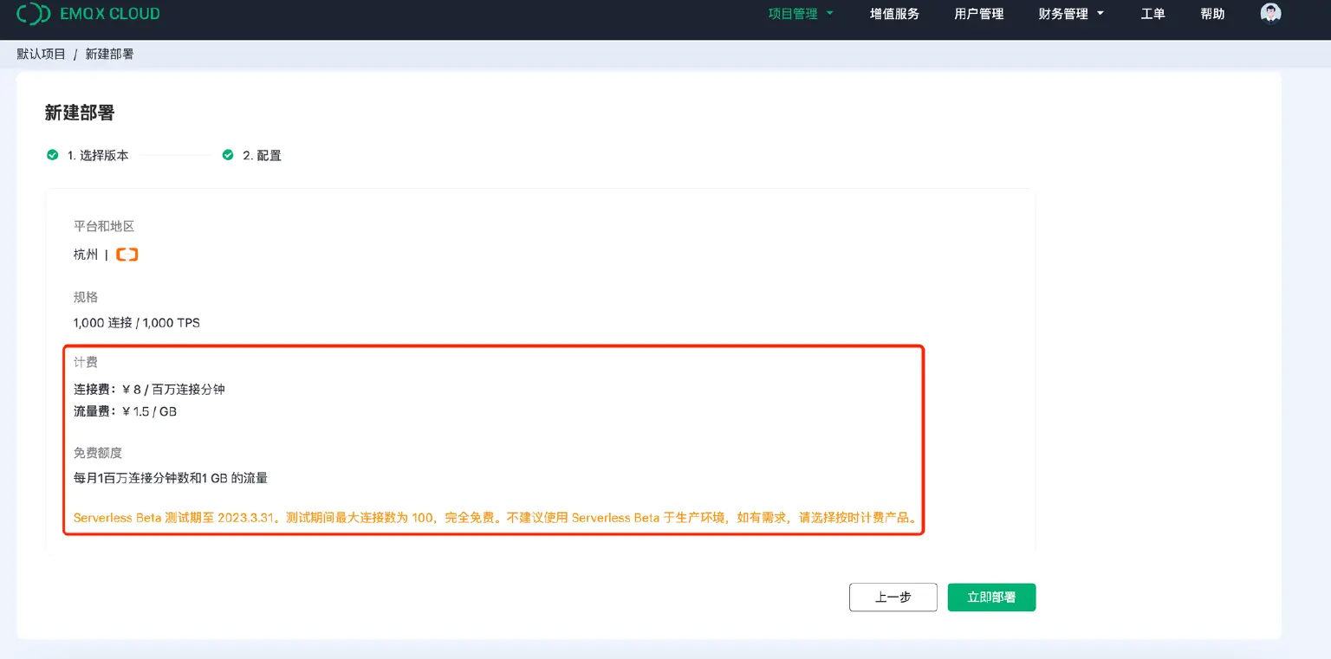Click the green circular logo mark top left

point(33,14)
